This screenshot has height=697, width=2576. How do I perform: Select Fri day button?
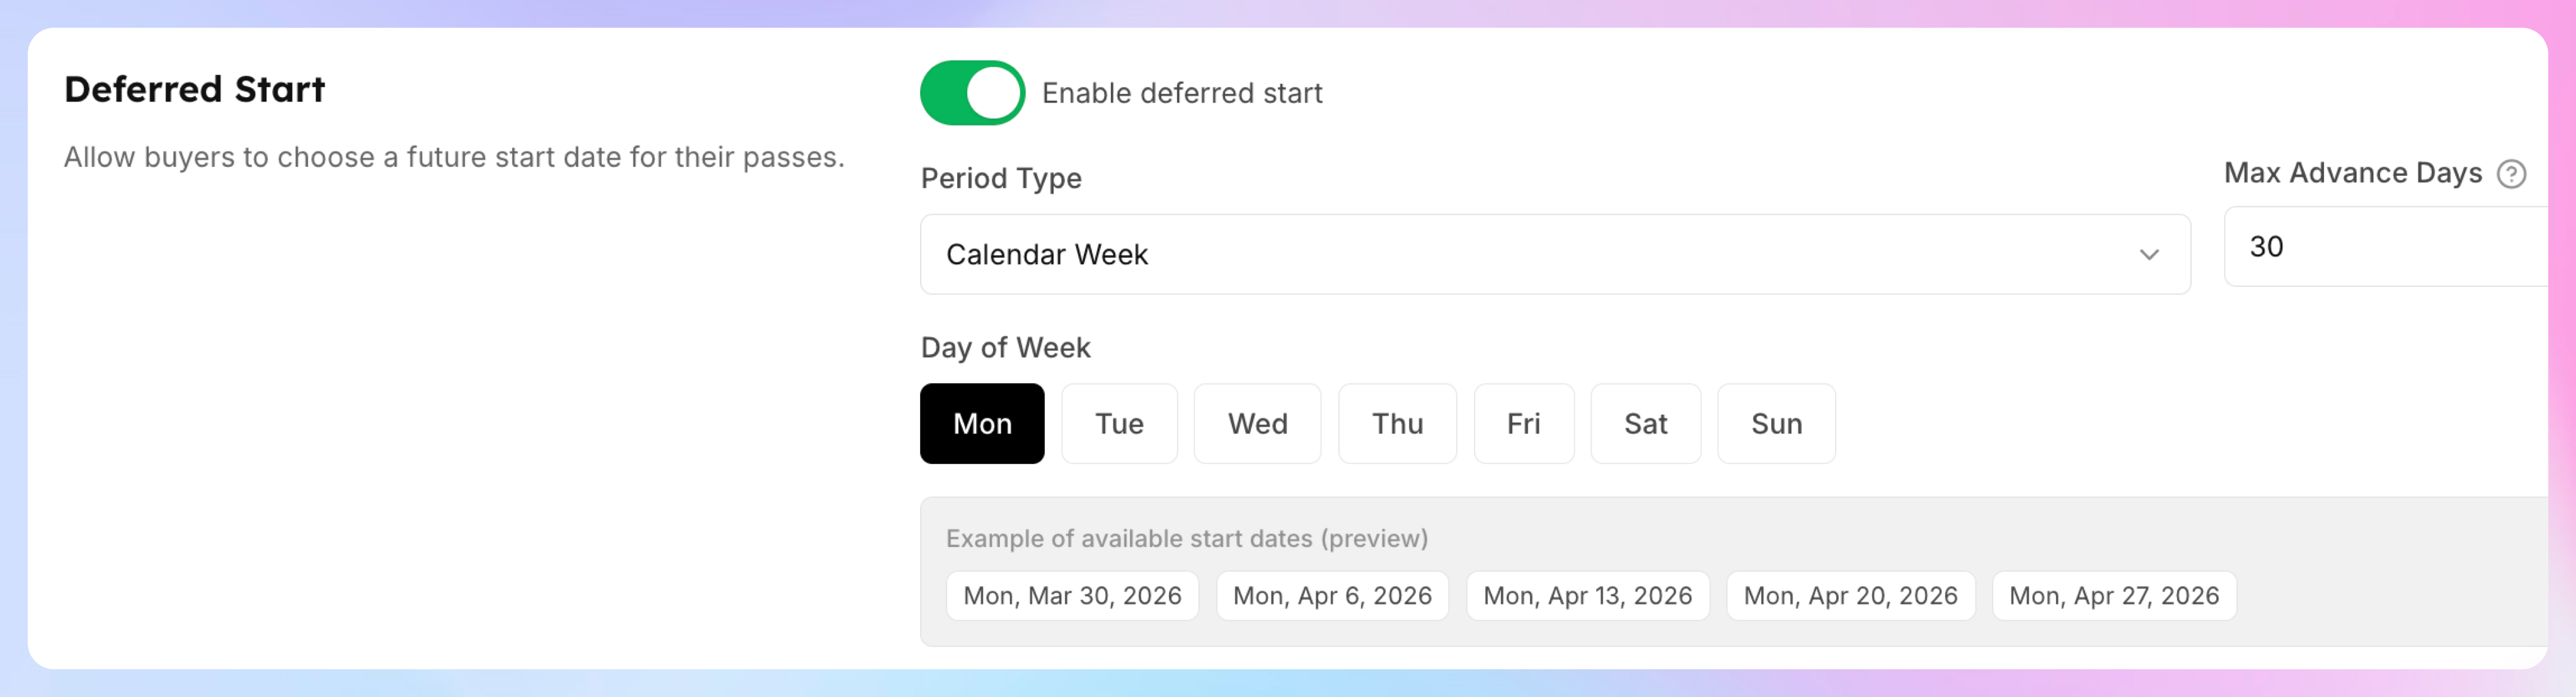(1523, 424)
